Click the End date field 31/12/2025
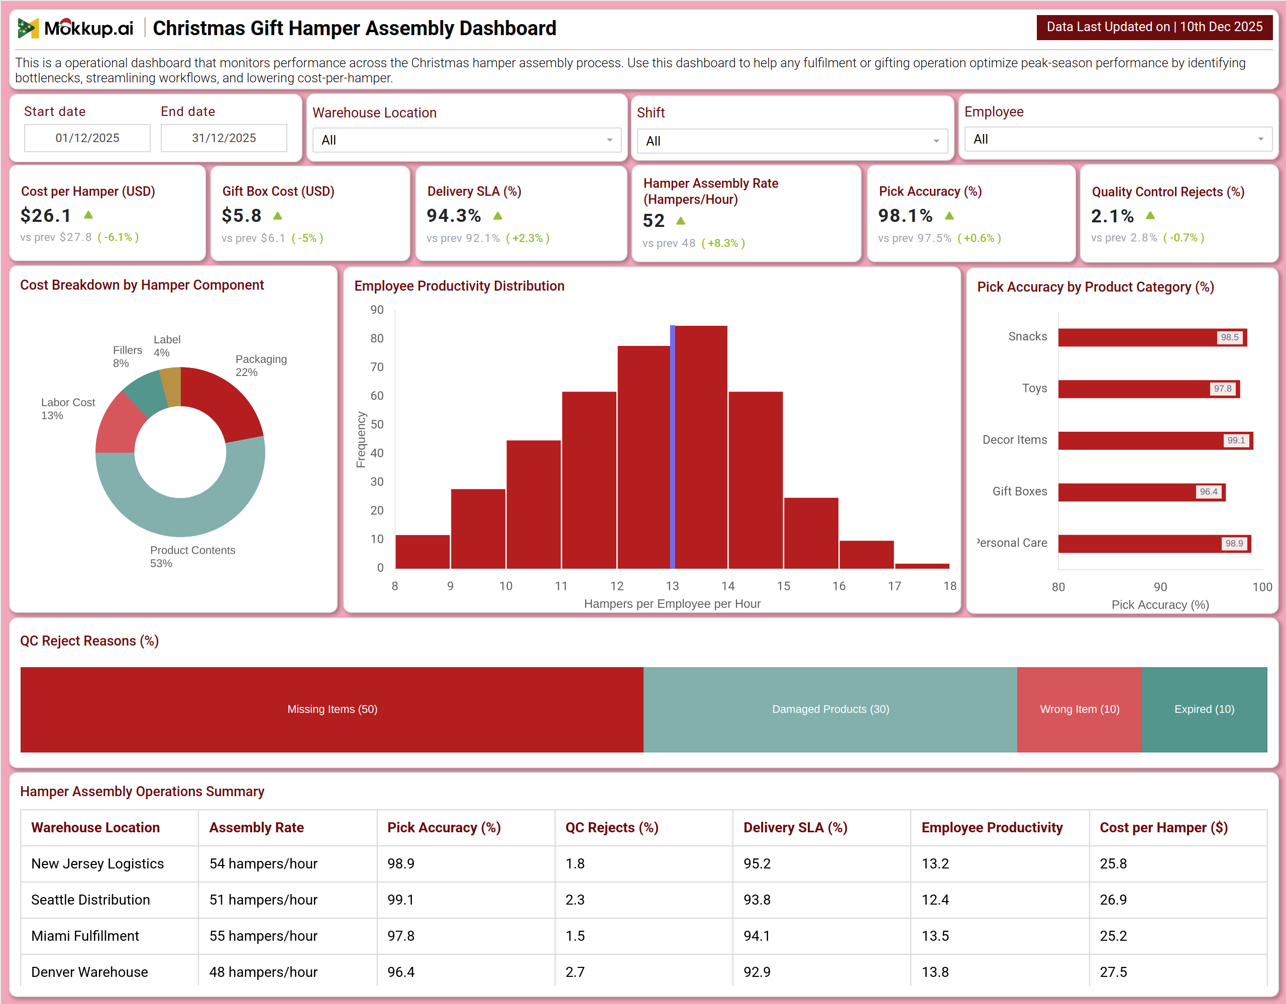This screenshot has width=1286, height=1004. (x=224, y=138)
